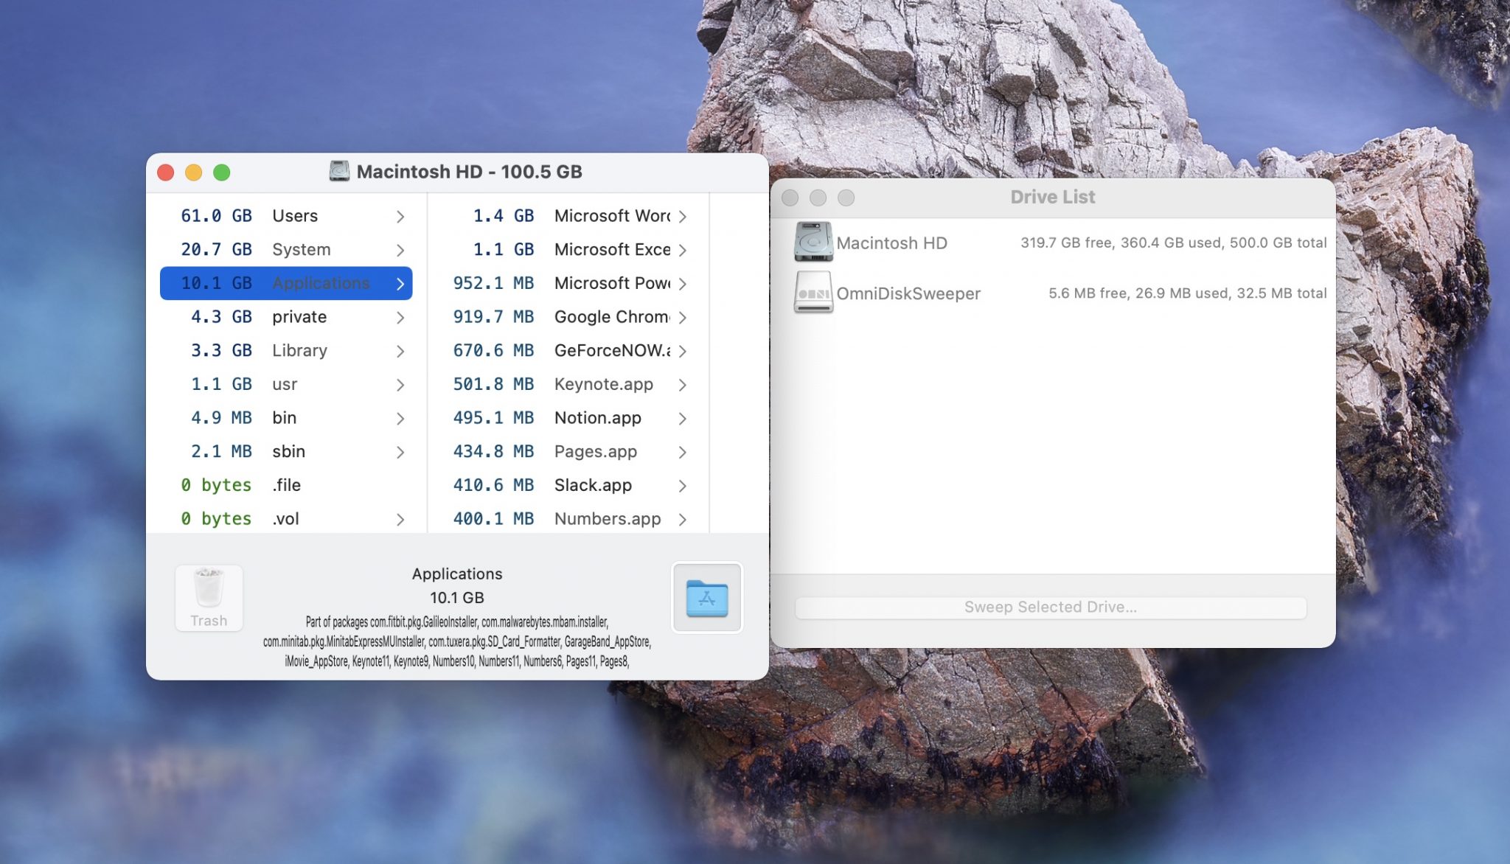The image size is (1510, 864).
Task: Click the Macintosh HD - 100.5 GB title
Action: point(469,172)
